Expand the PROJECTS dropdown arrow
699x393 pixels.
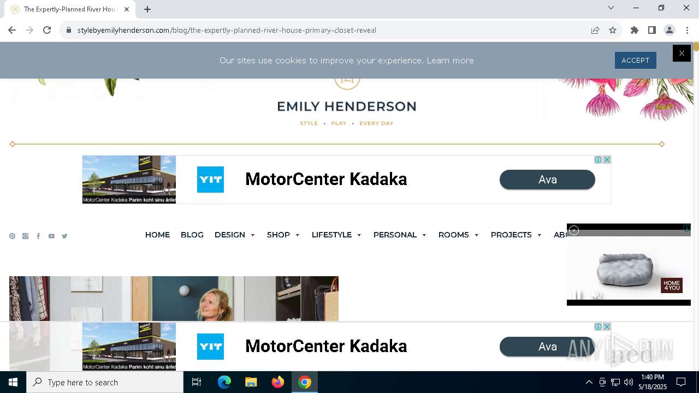pyautogui.click(x=540, y=235)
